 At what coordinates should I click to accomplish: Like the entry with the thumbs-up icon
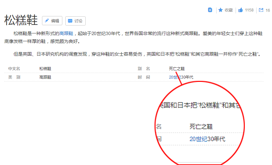[x=241, y=10]
